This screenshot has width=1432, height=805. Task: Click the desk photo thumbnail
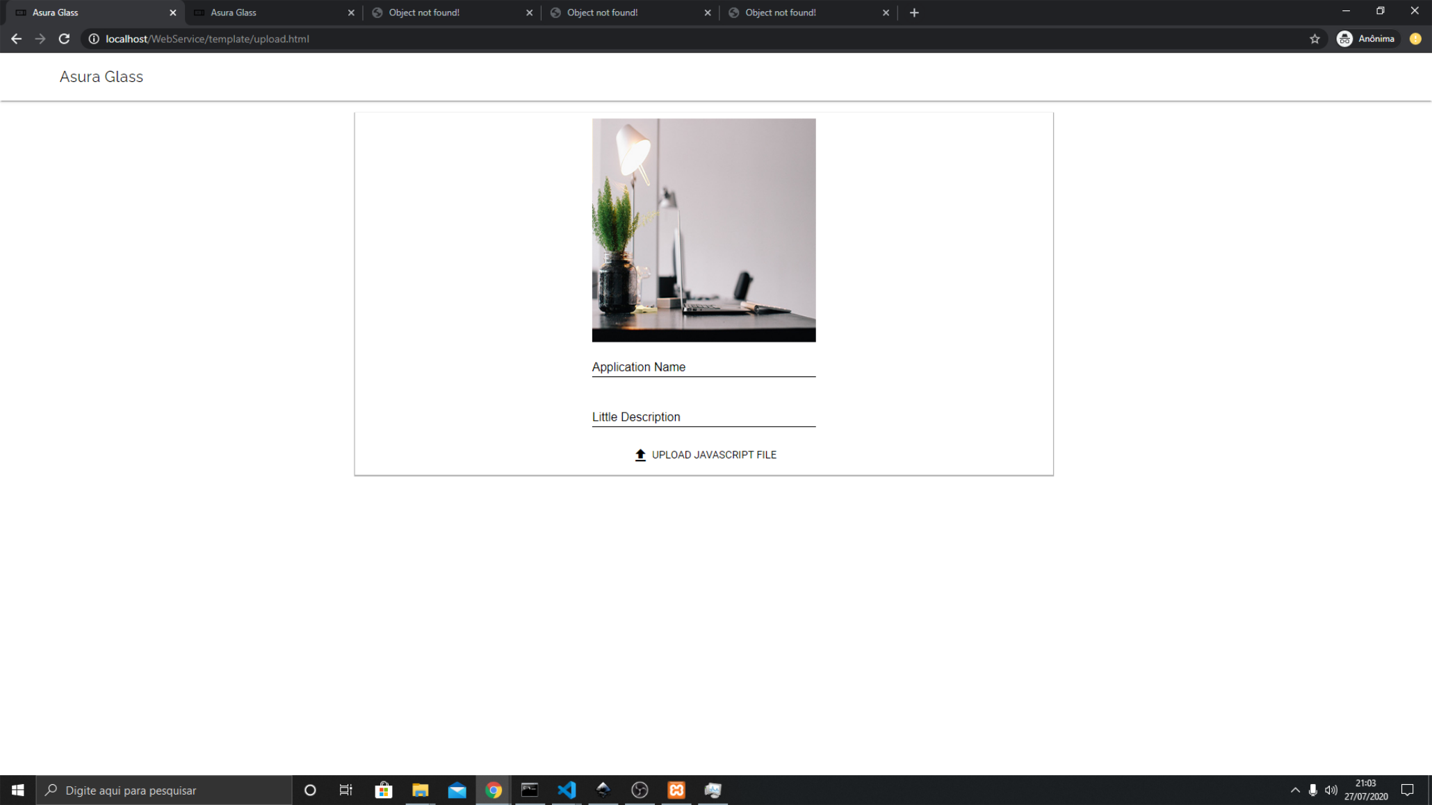tap(703, 230)
